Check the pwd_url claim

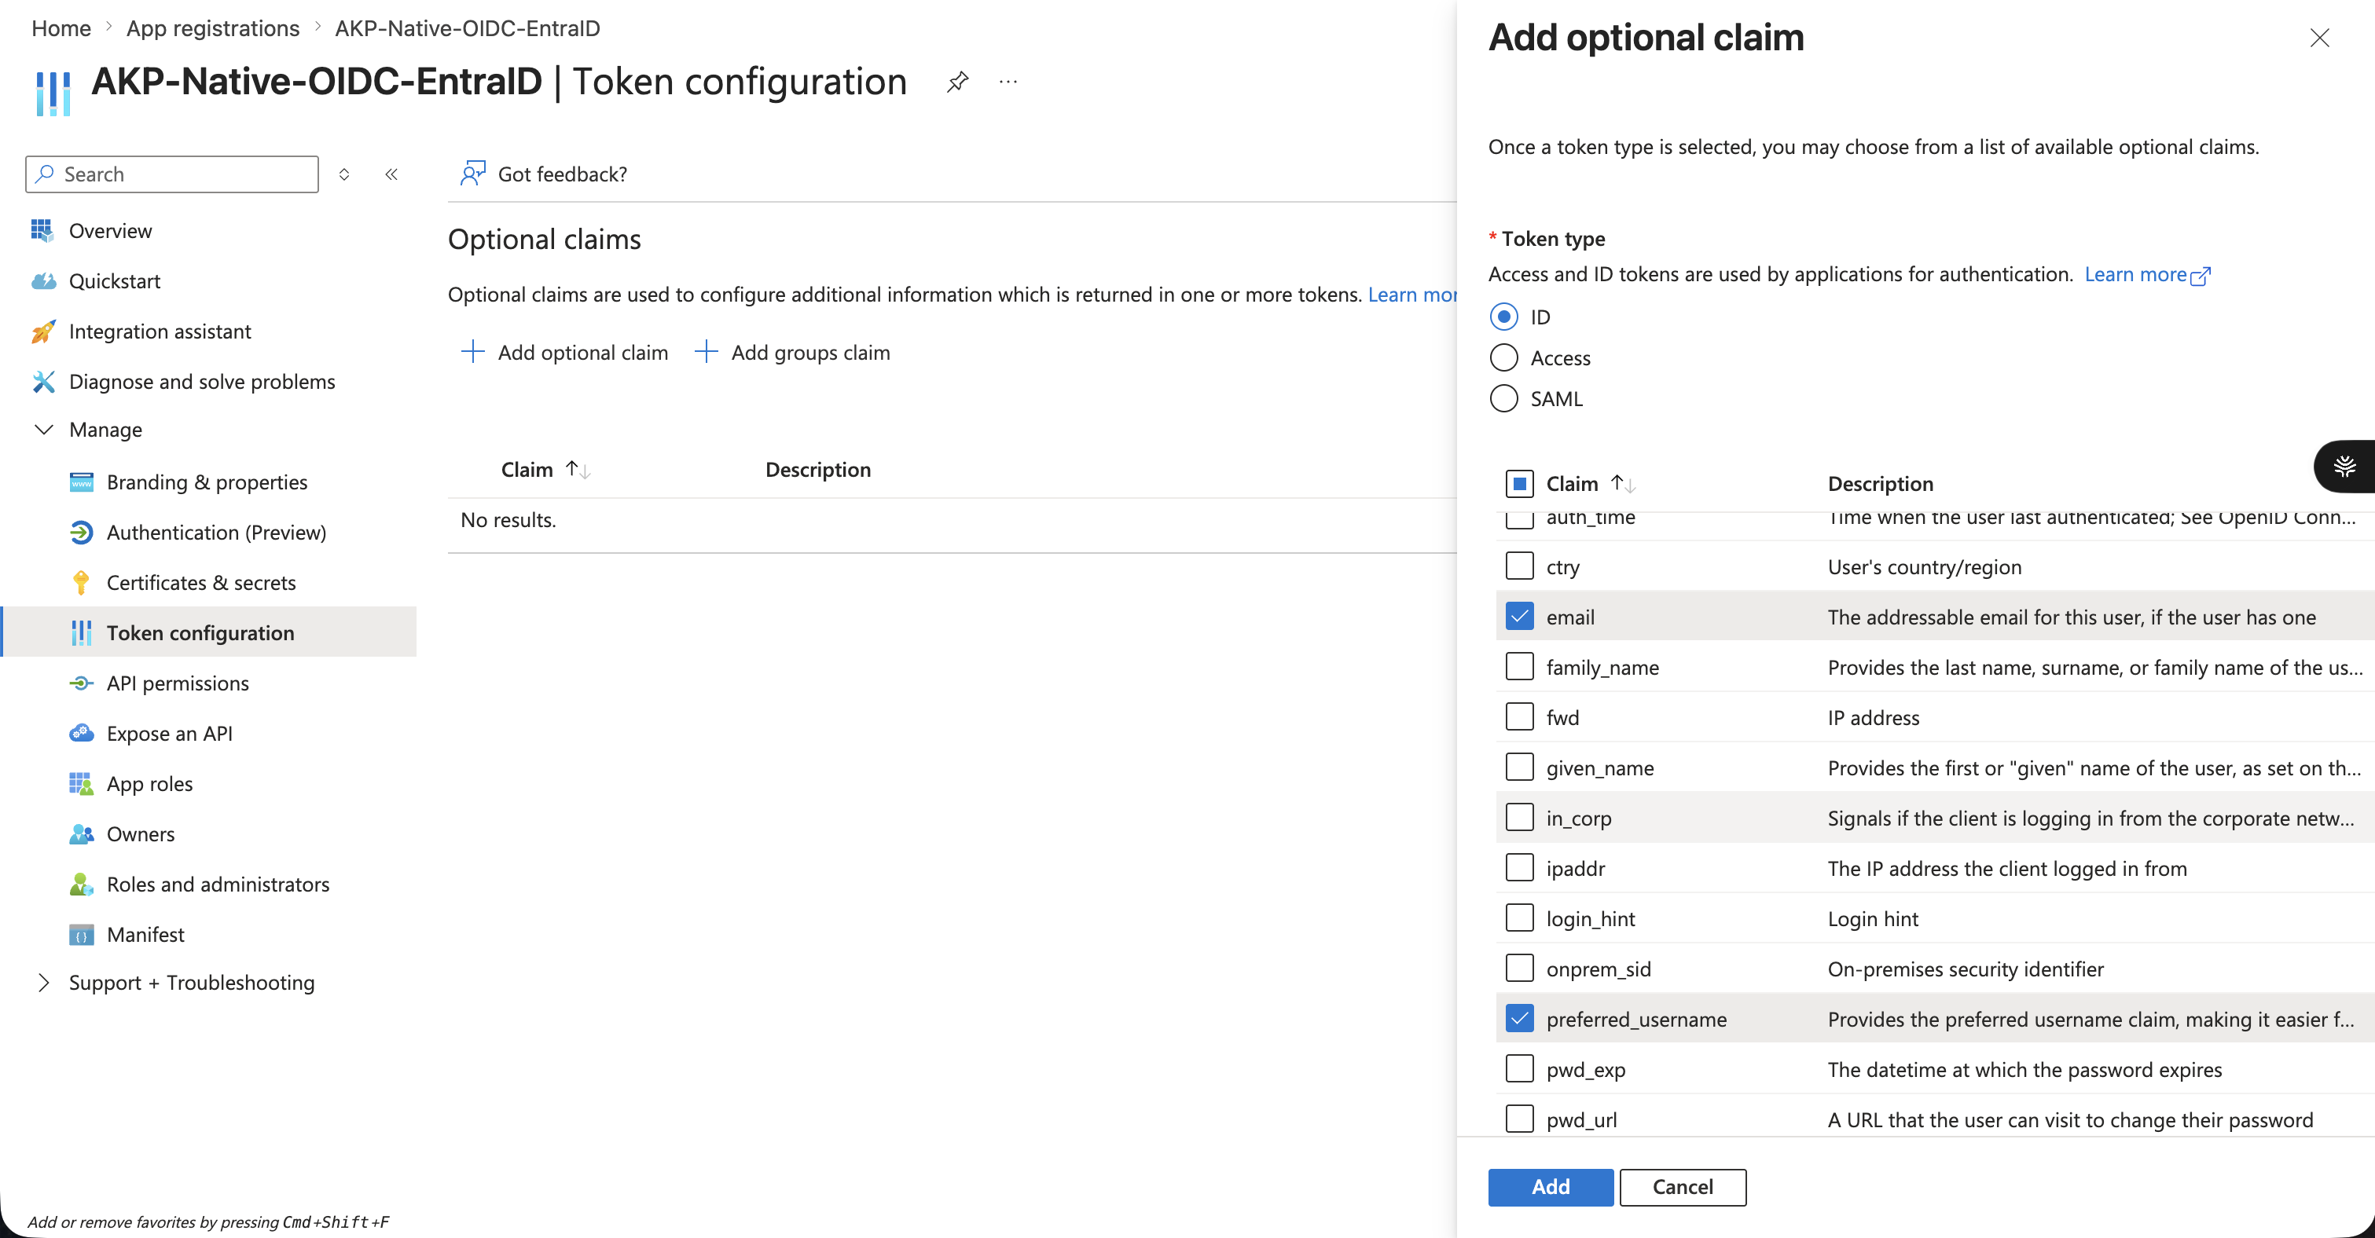tap(1519, 1118)
